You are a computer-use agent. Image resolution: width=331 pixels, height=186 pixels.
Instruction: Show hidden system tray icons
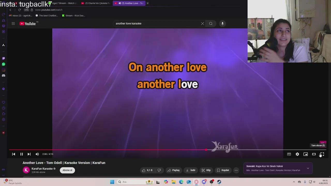(294, 182)
